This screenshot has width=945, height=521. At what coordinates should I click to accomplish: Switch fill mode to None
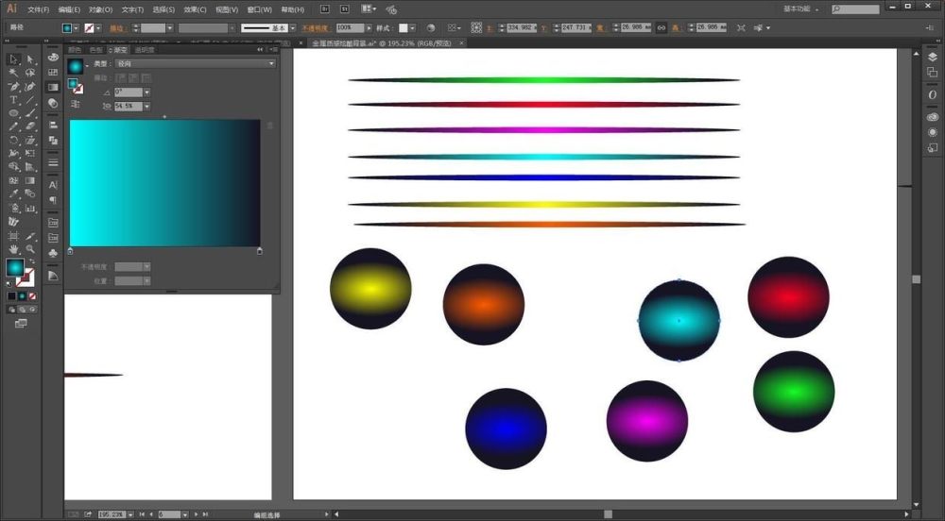point(32,295)
